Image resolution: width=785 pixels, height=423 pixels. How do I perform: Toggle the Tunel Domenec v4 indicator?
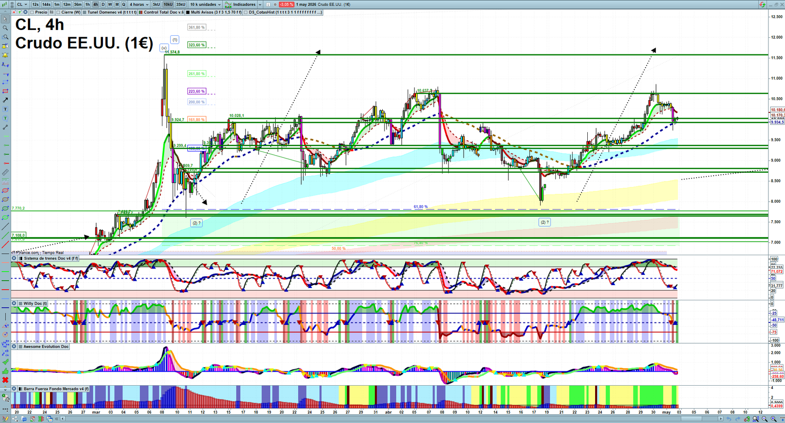84,12
